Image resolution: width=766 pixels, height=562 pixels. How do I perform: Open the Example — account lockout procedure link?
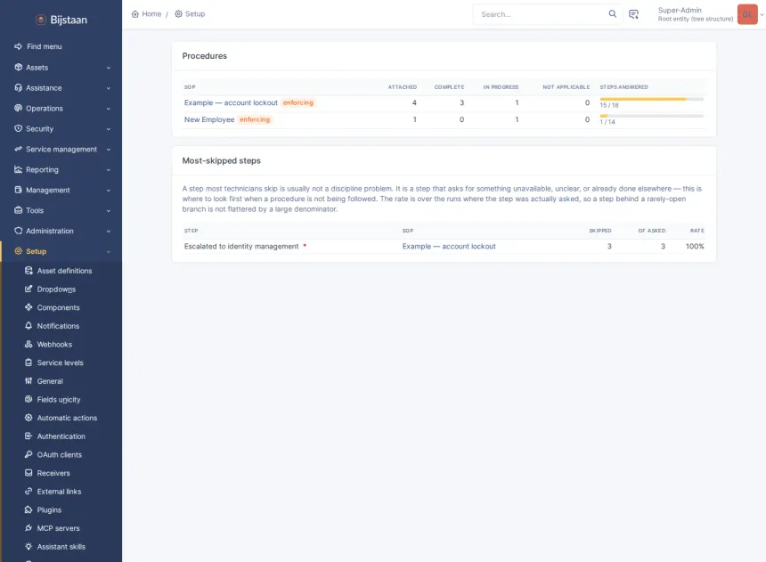point(231,102)
